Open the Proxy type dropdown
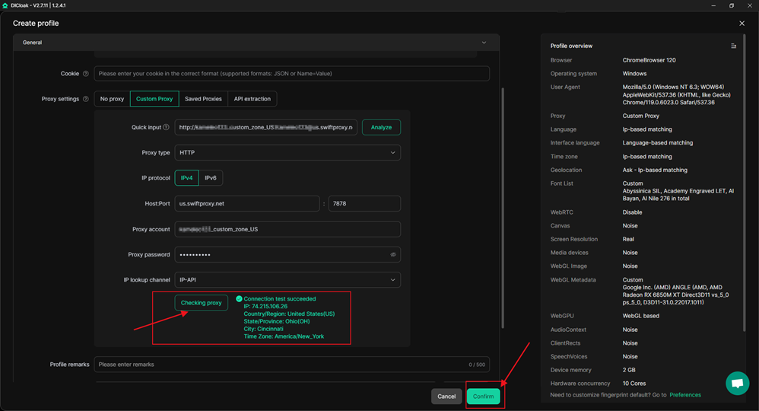Image resolution: width=759 pixels, height=411 pixels. click(x=287, y=153)
